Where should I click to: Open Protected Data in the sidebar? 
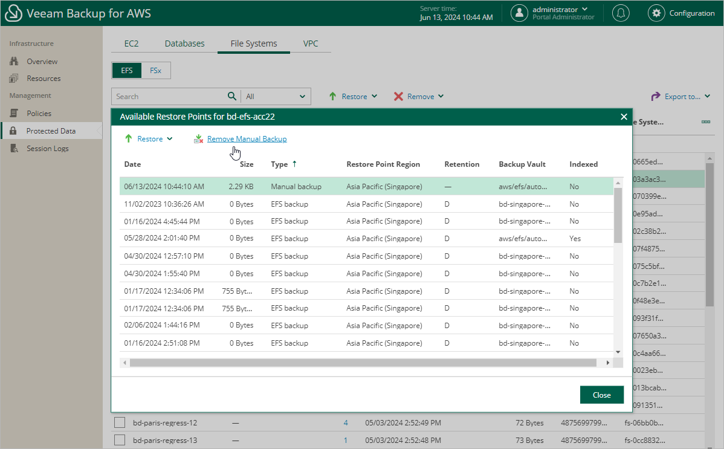click(51, 131)
